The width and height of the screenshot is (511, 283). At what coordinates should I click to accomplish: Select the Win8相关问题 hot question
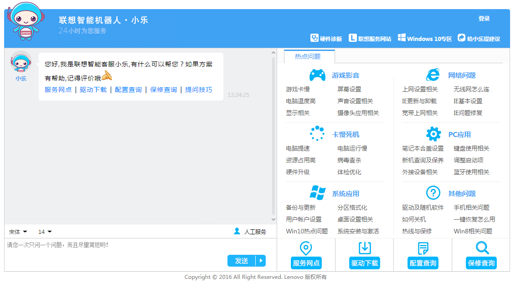[x=473, y=231]
